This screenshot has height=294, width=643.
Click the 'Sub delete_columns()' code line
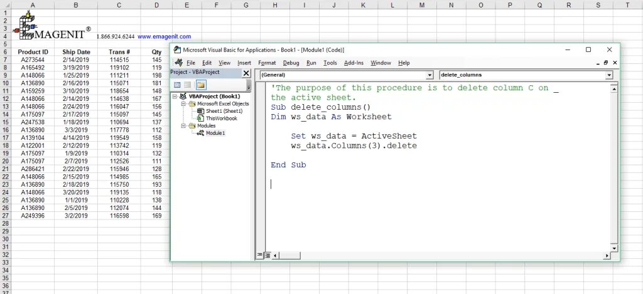point(320,107)
